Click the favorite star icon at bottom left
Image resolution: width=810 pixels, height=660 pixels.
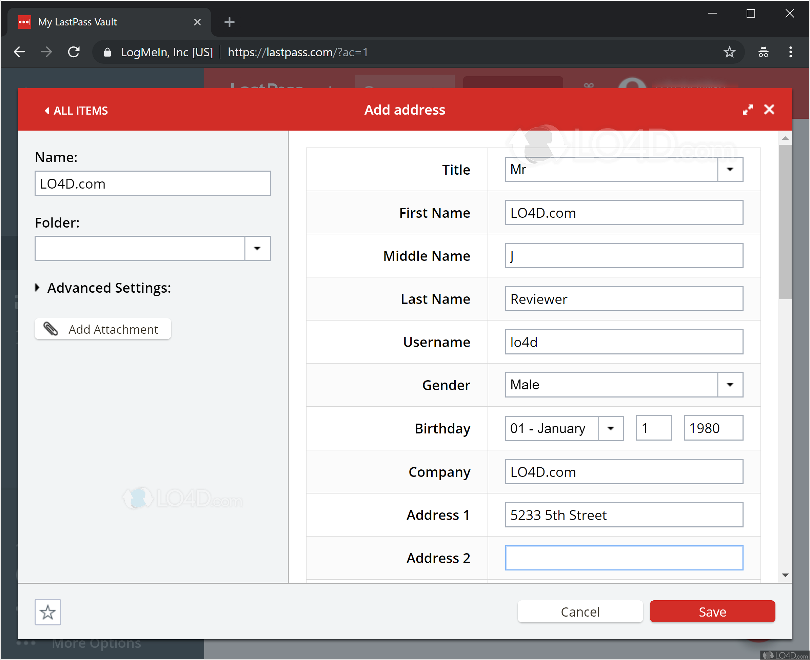coord(47,612)
